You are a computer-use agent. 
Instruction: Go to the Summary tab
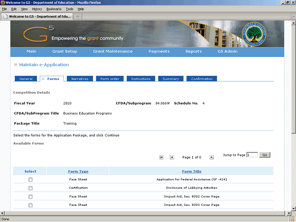tap(171, 79)
